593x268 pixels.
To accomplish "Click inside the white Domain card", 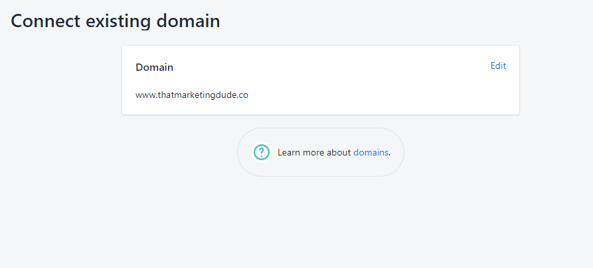I will pos(321,80).
